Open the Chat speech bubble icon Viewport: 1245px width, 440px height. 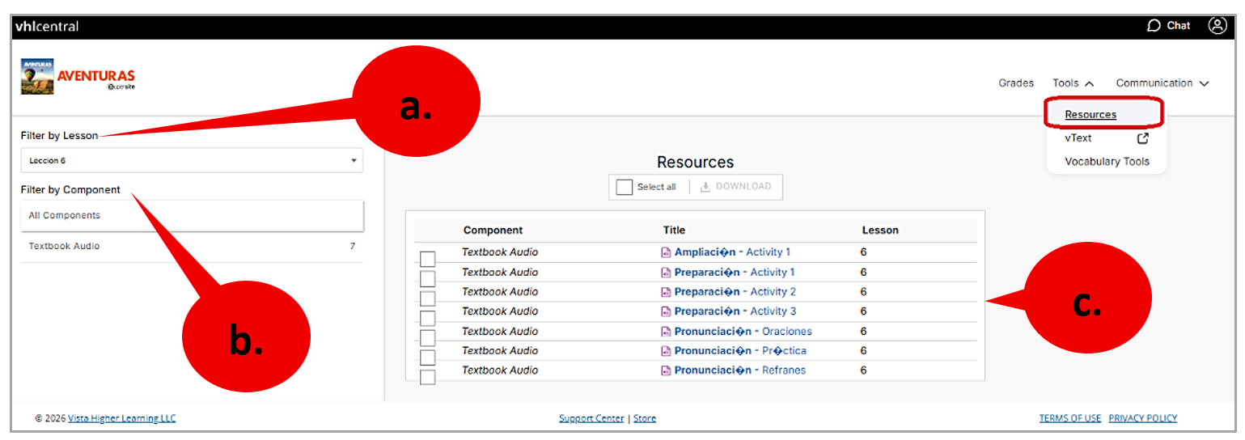coord(1154,26)
